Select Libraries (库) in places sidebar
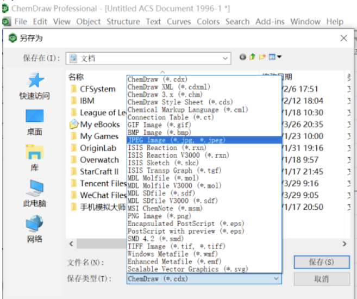357x299 pixels. pyautogui.click(x=35, y=158)
